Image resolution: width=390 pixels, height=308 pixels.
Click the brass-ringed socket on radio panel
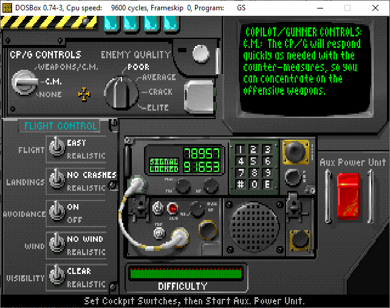208,230
